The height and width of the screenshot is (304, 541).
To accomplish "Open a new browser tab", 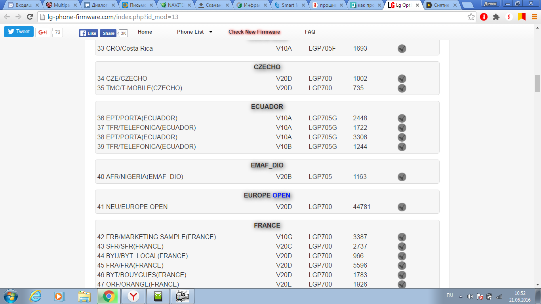I will 468,6.
